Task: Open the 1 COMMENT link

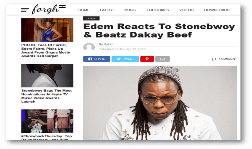Action: click(x=228, y=59)
